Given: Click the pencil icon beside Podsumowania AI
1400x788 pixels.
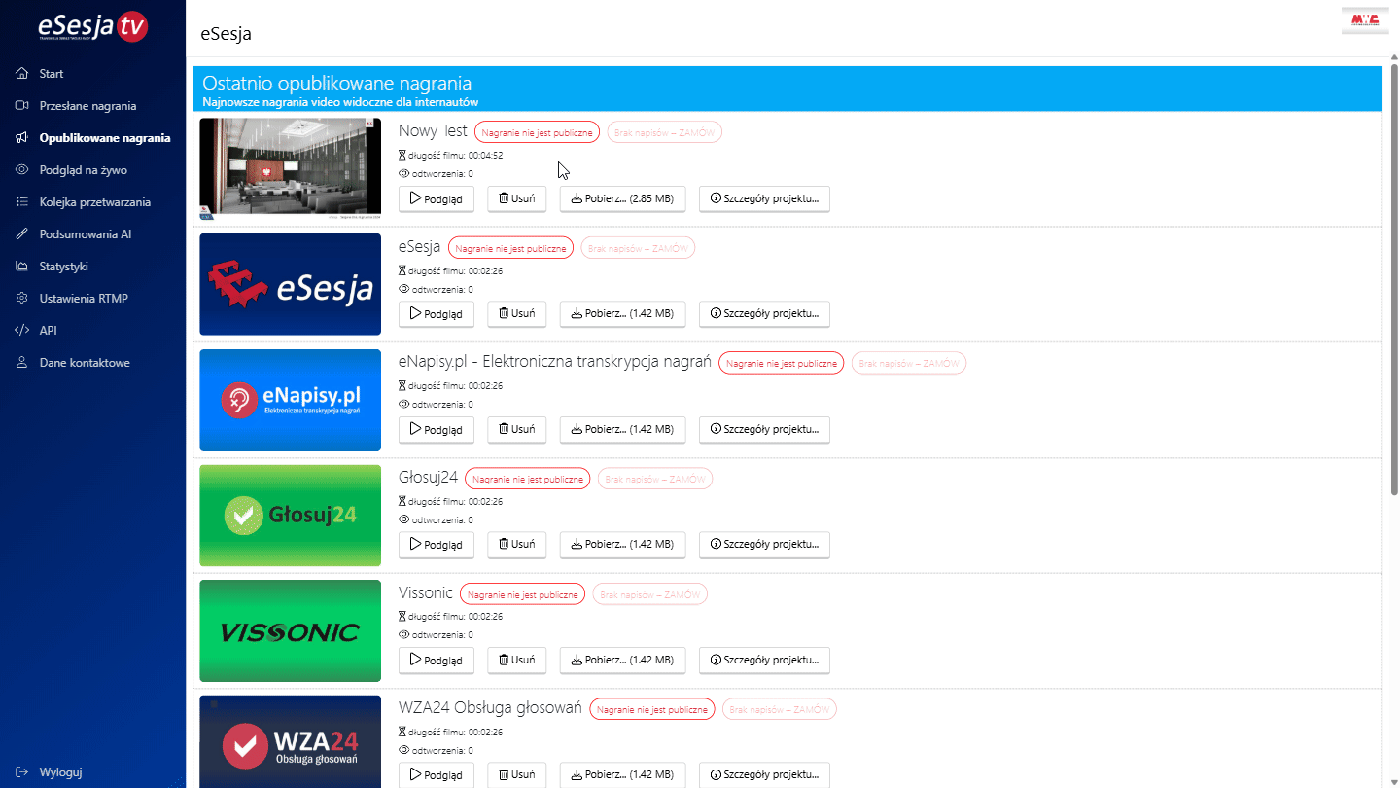Looking at the screenshot, I should tap(21, 234).
